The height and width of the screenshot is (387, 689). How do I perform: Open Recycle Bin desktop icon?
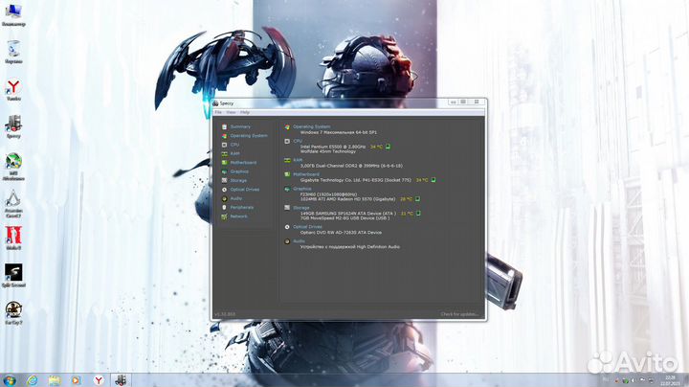pyautogui.click(x=13, y=52)
